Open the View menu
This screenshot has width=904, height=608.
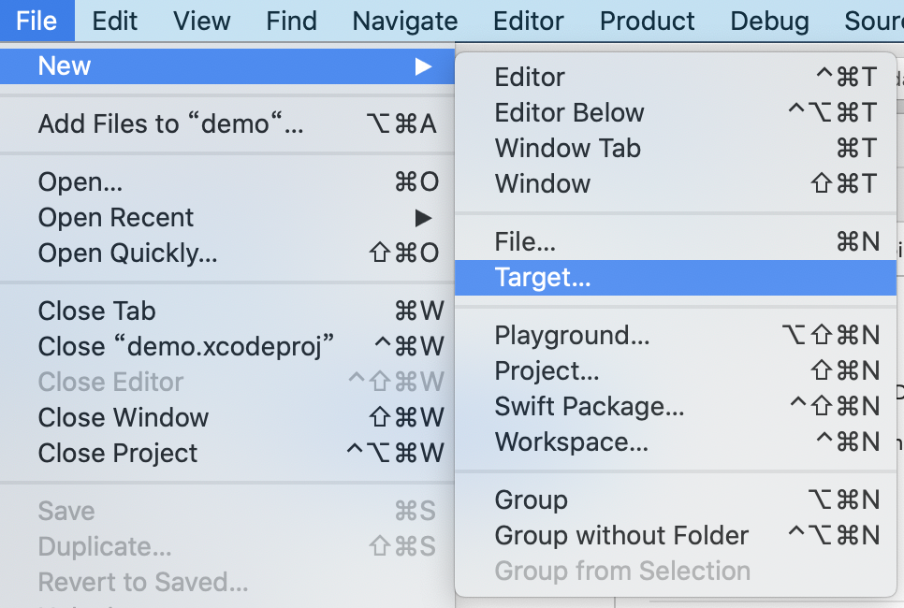click(x=202, y=21)
